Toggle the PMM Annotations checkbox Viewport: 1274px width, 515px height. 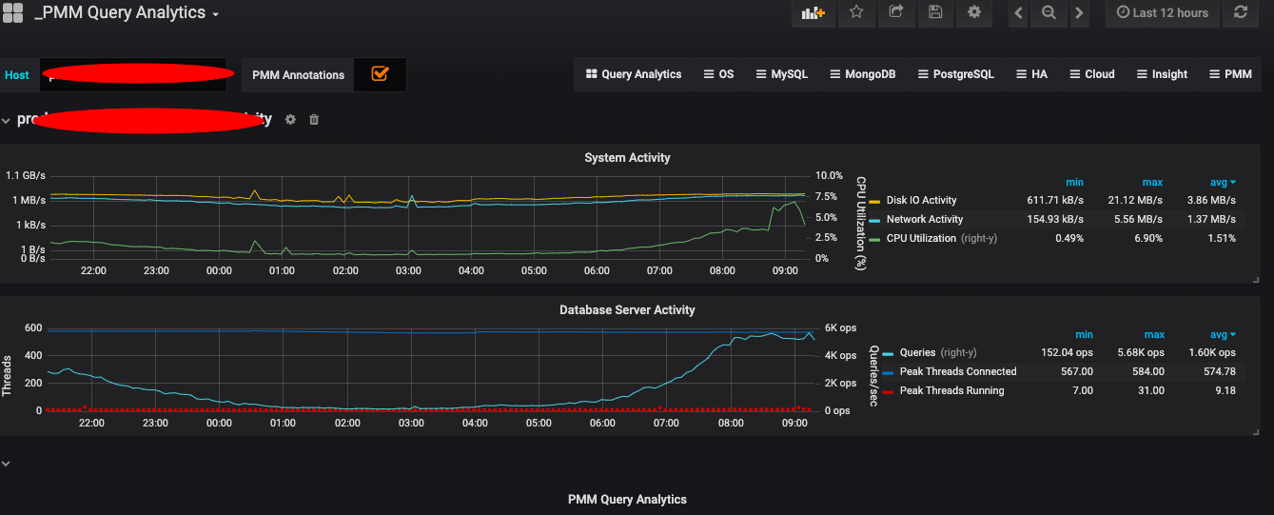pos(380,73)
